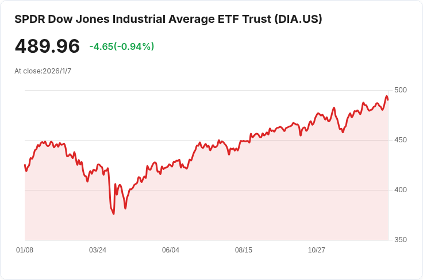The image size is (423, 280).
Task: Click the highest peak at chart's end
Action: point(387,96)
